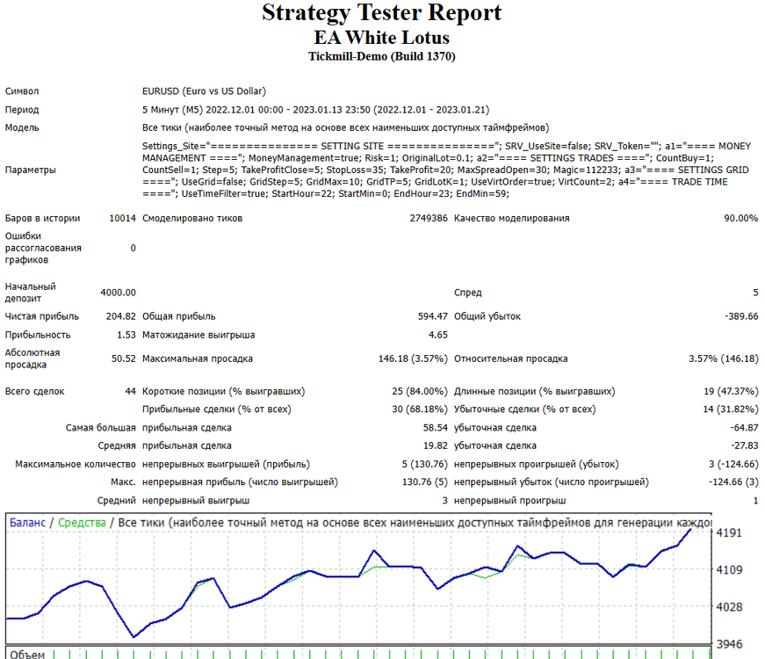Click long positions value '19 (47.37%)'

click(731, 392)
